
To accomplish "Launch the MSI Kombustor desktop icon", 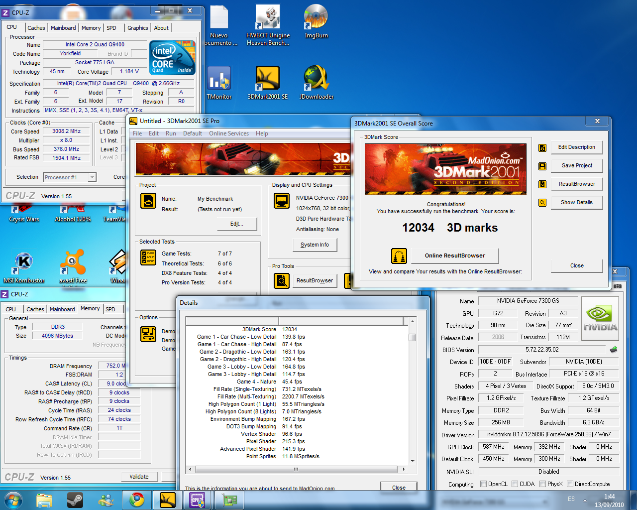I will (24, 266).
